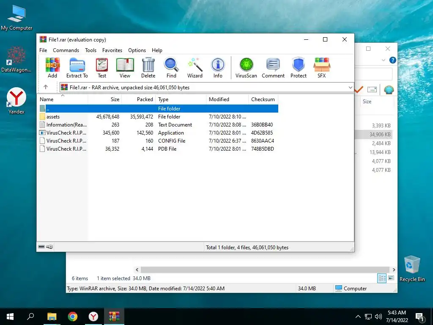Open the Find magnifier tool
Image resolution: width=433 pixels, height=325 pixels.
tap(171, 68)
